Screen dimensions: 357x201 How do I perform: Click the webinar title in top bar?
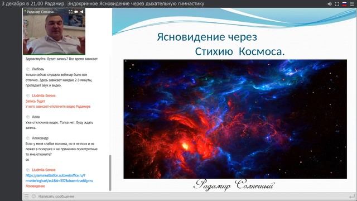coord(103,4)
